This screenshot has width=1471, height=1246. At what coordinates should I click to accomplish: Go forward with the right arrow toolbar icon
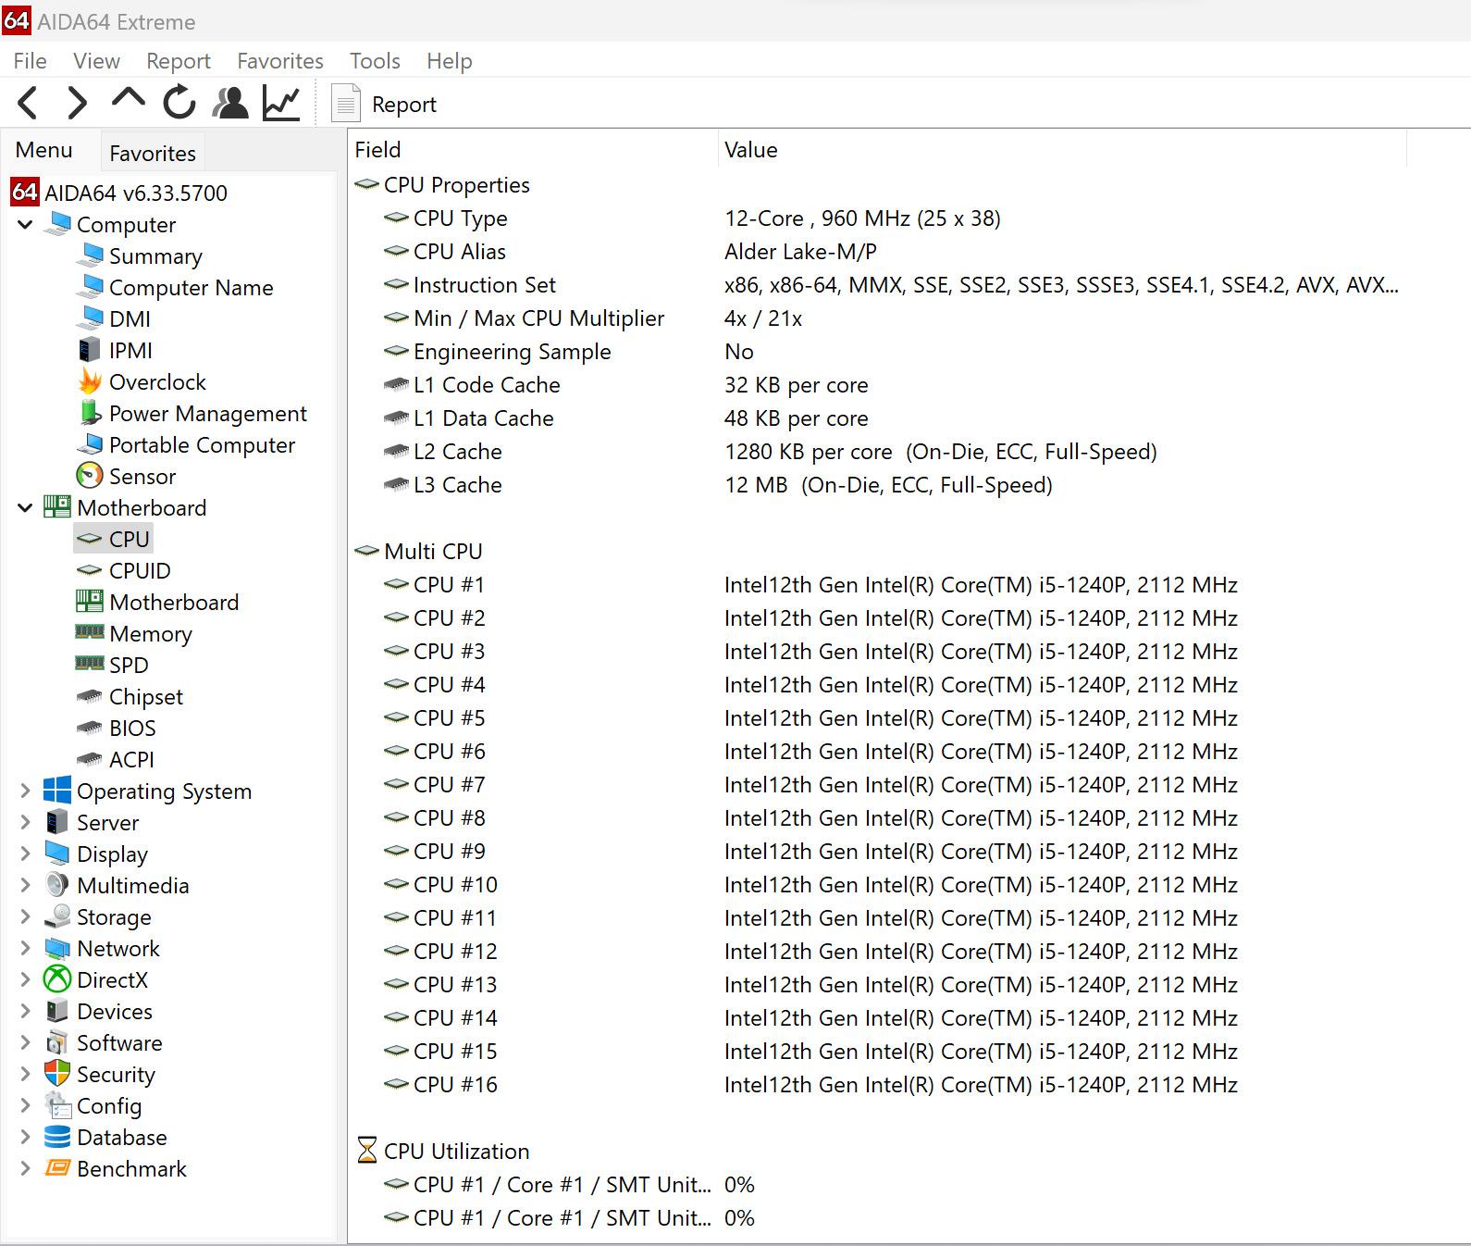pos(78,103)
